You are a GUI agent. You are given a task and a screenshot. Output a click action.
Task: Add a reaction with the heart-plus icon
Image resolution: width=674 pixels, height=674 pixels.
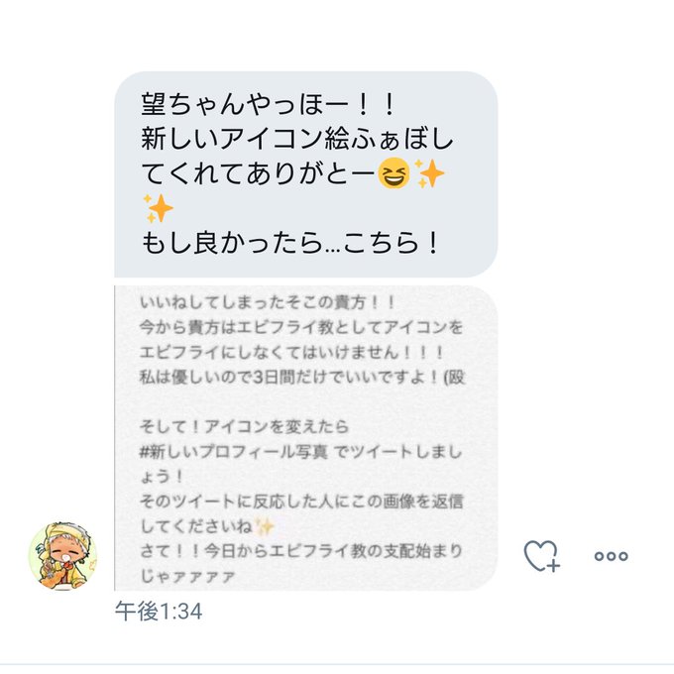pos(541,556)
